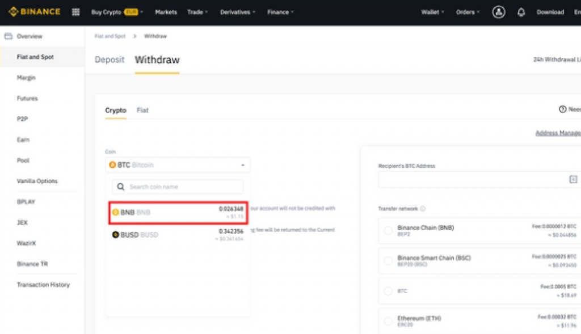
Task: Expand the Buy Crypto dropdown
Action: [117, 12]
